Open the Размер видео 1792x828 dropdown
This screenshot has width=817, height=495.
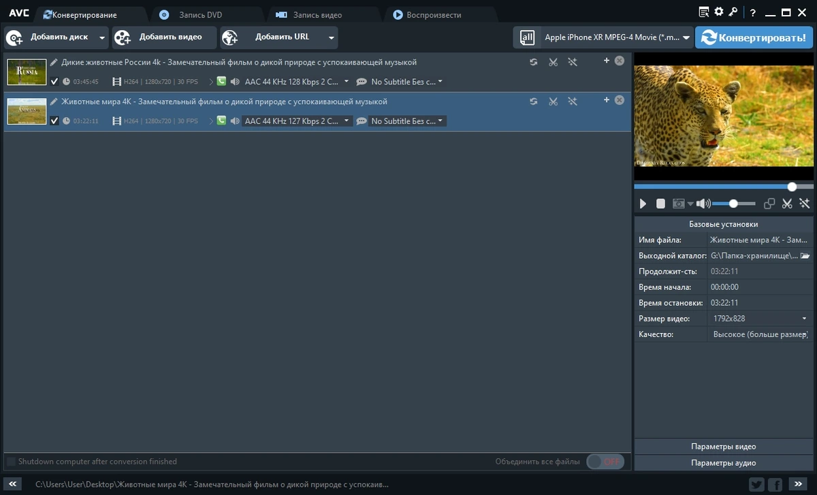[758, 319]
